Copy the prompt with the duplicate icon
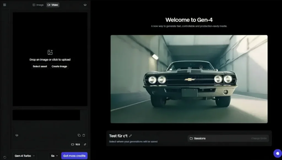The image size is (282, 160). point(79,135)
